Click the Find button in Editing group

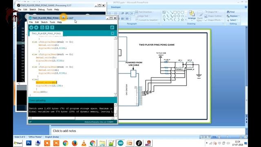[x=231, y=12]
